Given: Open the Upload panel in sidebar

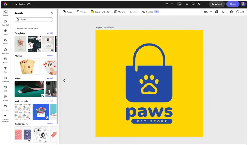Looking at the screenshot, I should (x=5, y=32).
